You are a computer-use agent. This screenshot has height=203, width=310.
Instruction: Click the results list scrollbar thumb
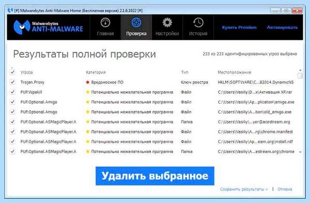pyautogui.click(x=300, y=76)
